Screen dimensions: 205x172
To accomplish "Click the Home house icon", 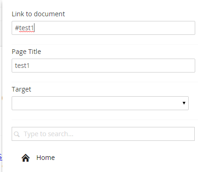I will point(26,158).
